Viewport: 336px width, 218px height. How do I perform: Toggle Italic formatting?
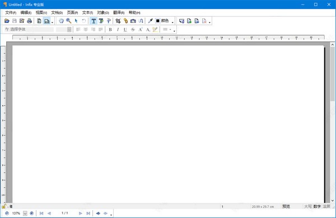pos(118,30)
